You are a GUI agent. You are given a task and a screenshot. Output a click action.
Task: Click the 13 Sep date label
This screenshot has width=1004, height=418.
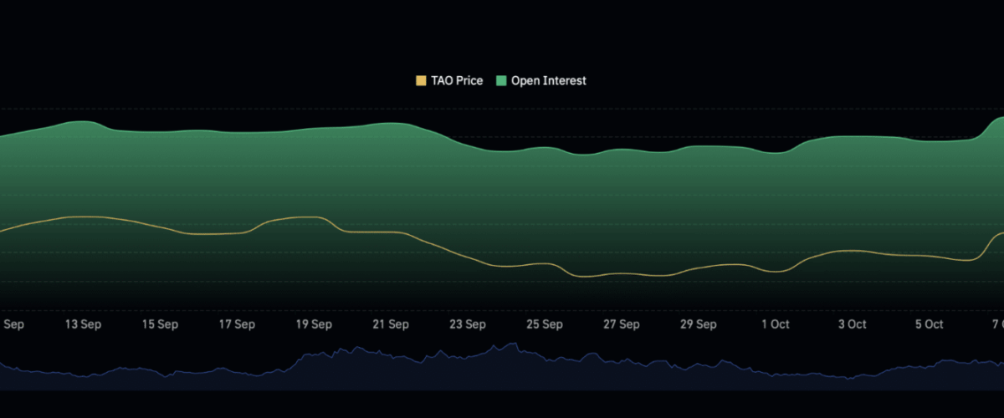tap(83, 324)
